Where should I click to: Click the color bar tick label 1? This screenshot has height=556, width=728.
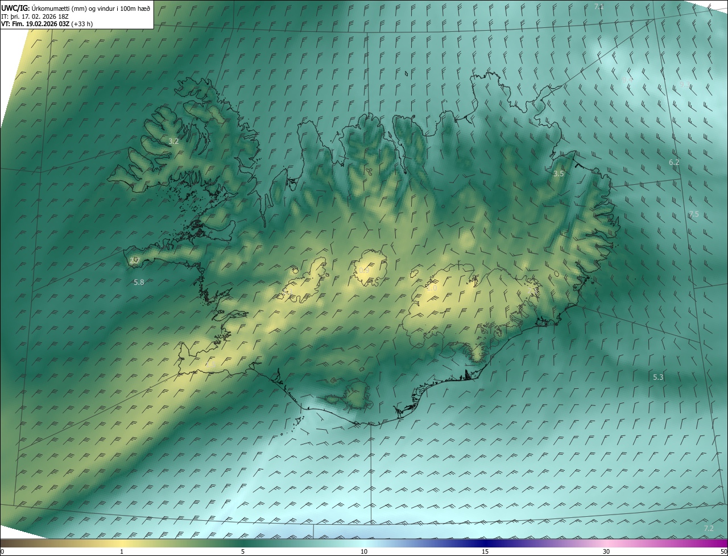point(122,551)
